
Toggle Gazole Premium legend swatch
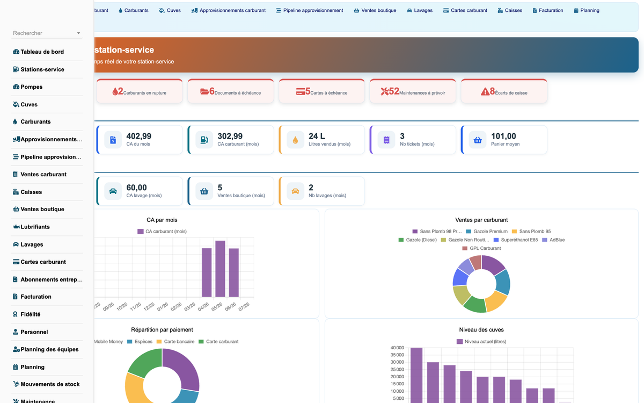[469, 232]
